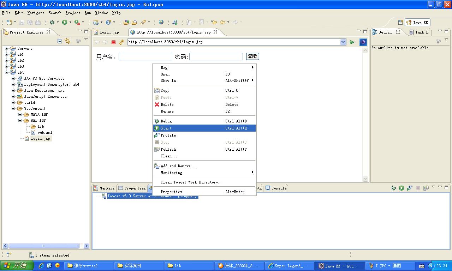Expand Java Resources: src node
The width and height of the screenshot is (452, 271).
tap(13, 91)
